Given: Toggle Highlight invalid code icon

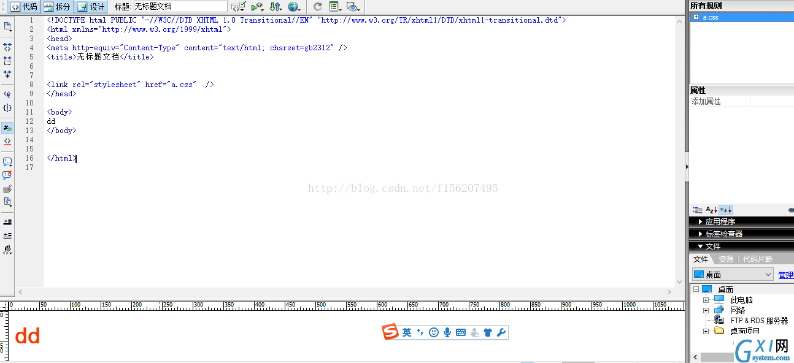Looking at the screenshot, I should point(7,142).
